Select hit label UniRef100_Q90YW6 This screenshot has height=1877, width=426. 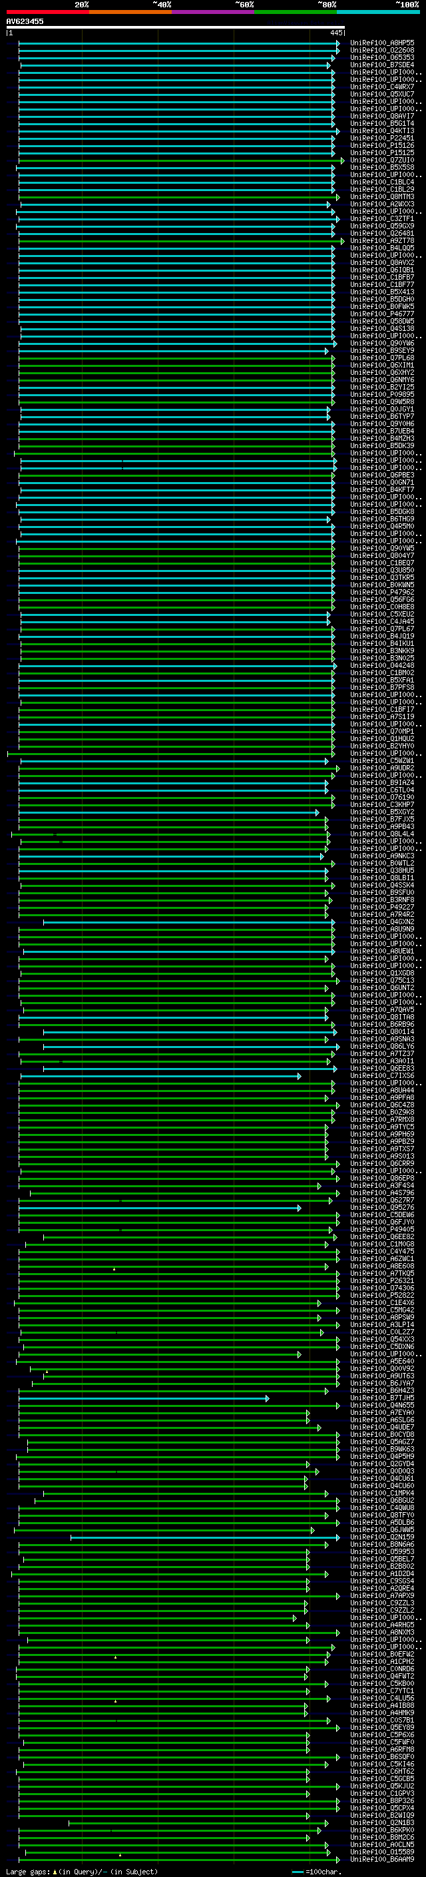[382, 343]
